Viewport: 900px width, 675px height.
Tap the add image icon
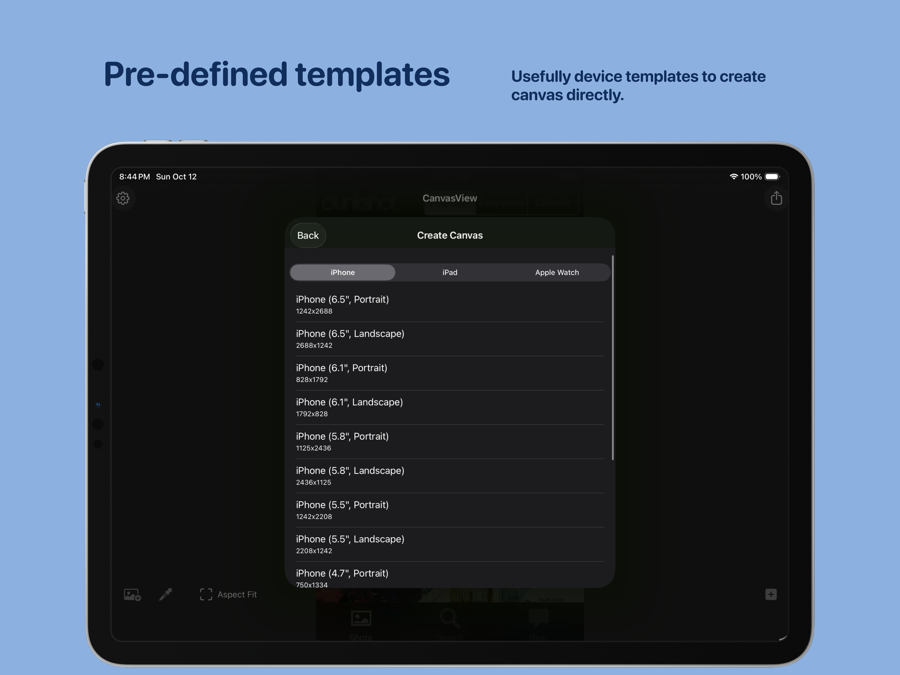click(132, 594)
